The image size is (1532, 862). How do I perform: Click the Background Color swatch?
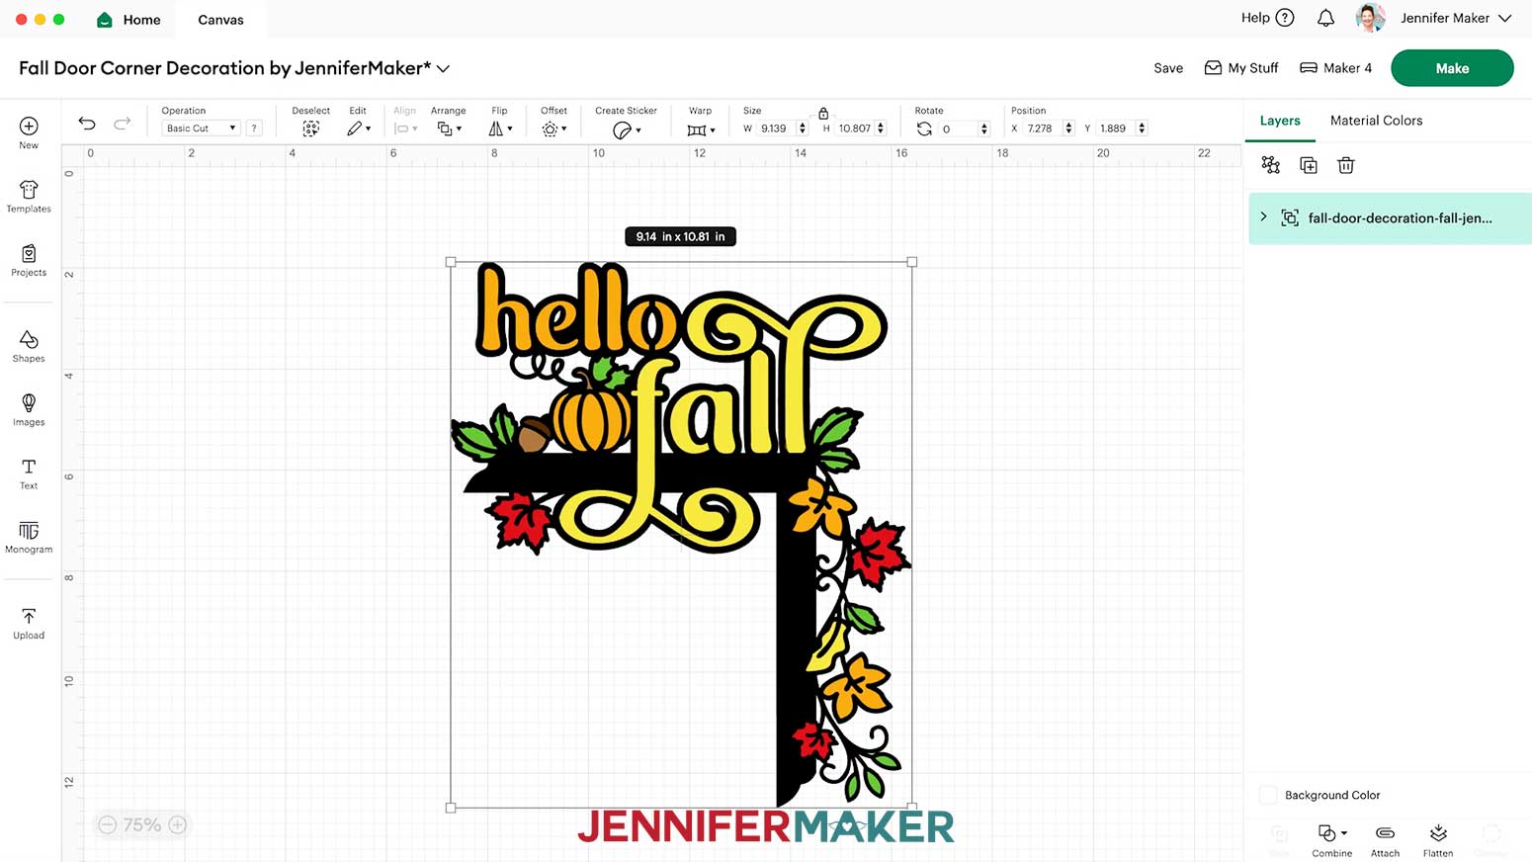[x=1268, y=795]
